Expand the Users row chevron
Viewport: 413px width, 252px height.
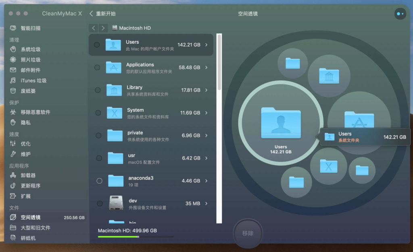(x=206, y=45)
